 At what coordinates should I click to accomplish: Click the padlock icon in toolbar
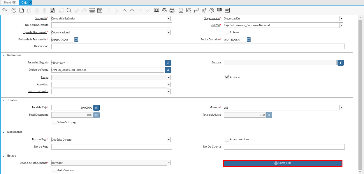(181, 10)
